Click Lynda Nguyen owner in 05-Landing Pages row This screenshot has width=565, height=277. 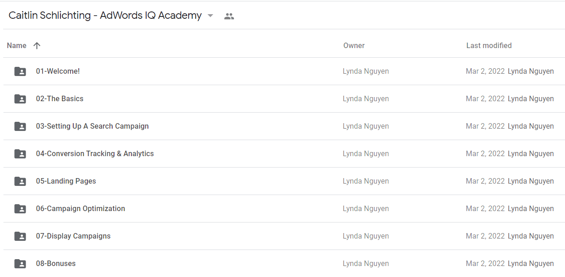pos(366,181)
